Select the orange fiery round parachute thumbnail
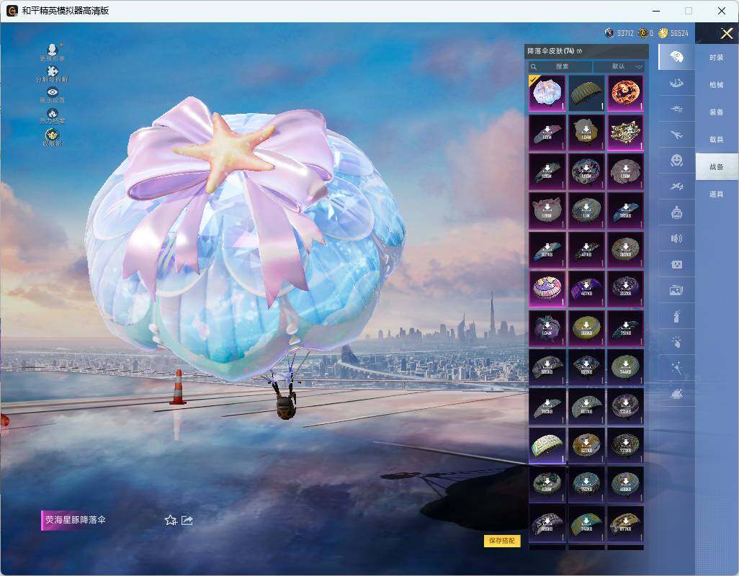 tap(625, 93)
